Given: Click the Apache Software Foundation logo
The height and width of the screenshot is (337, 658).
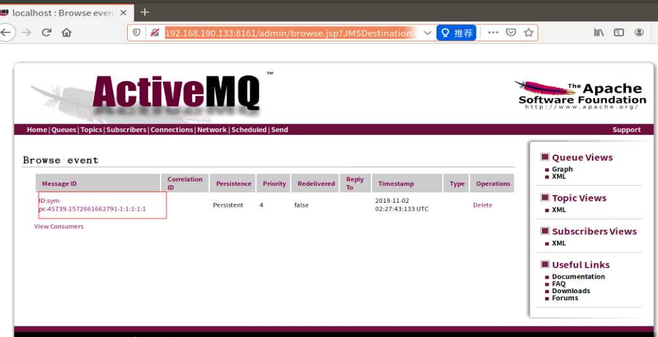Looking at the screenshot, I should (x=582, y=95).
